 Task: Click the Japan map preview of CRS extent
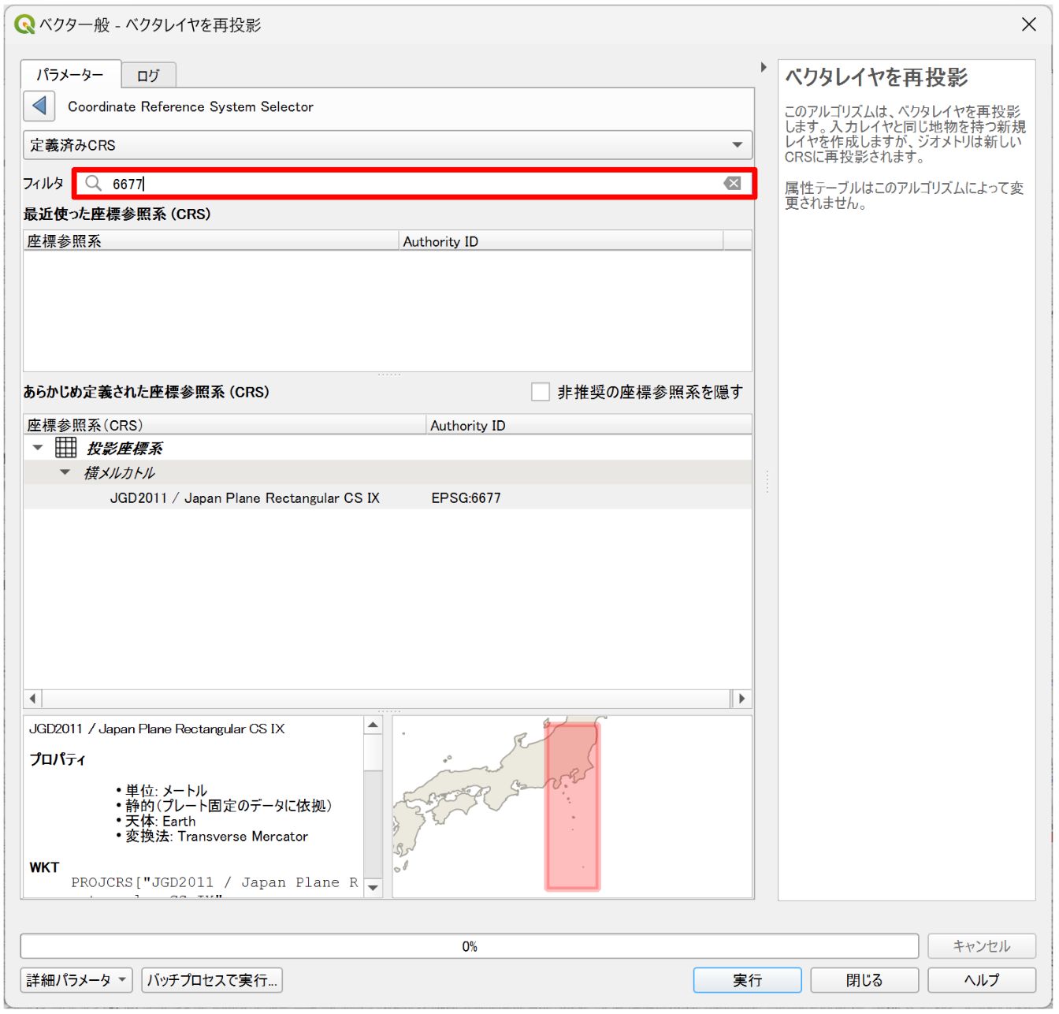(x=573, y=807)
